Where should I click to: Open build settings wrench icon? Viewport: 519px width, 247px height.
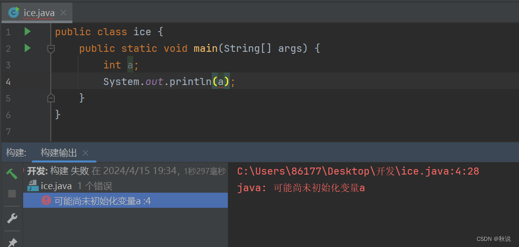coord(12,218)
